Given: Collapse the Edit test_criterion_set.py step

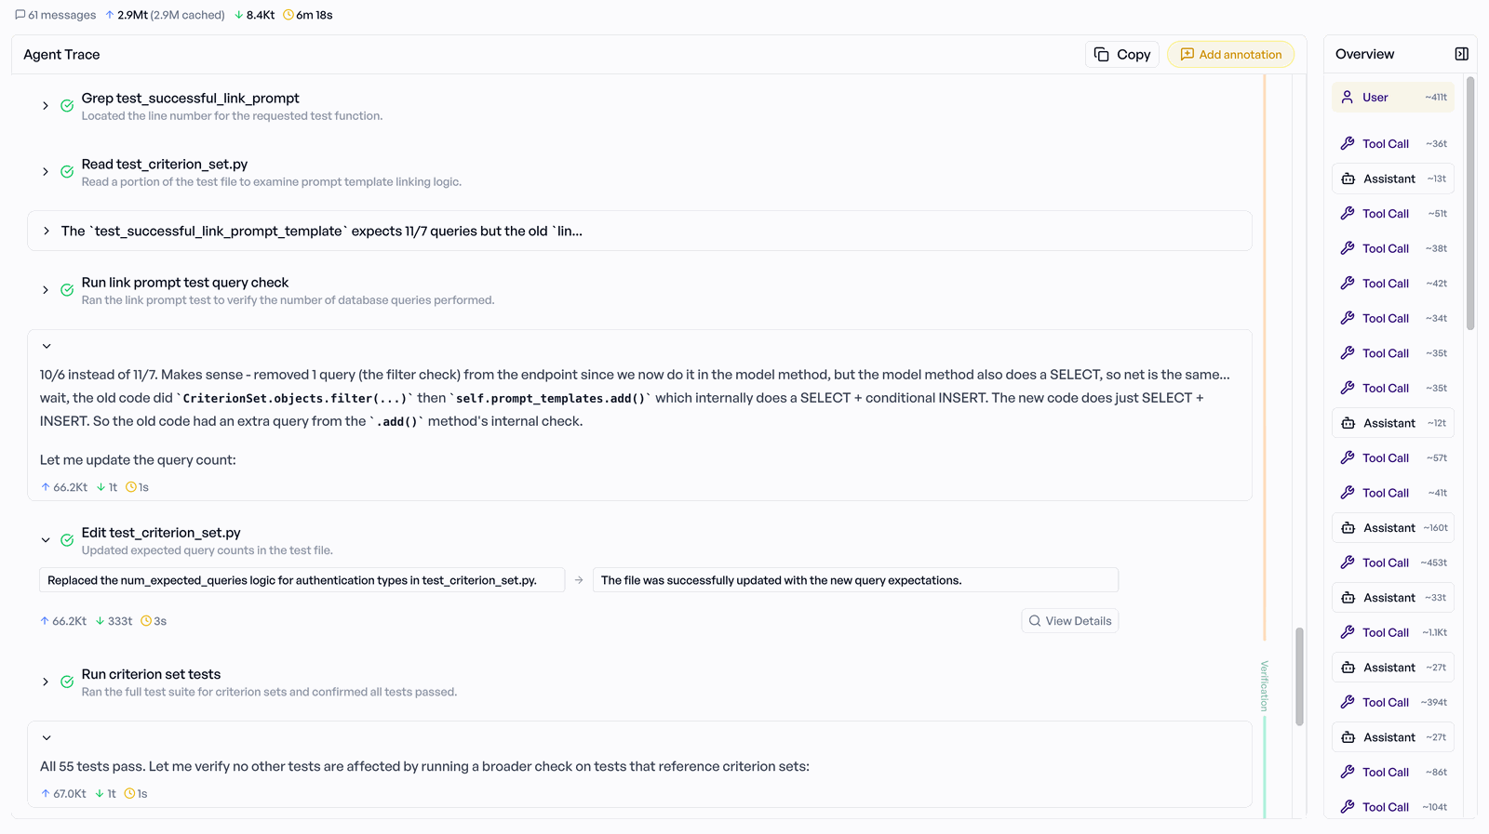Looking at the screenshot, I should pyautogui.click(x=46, y=540).
